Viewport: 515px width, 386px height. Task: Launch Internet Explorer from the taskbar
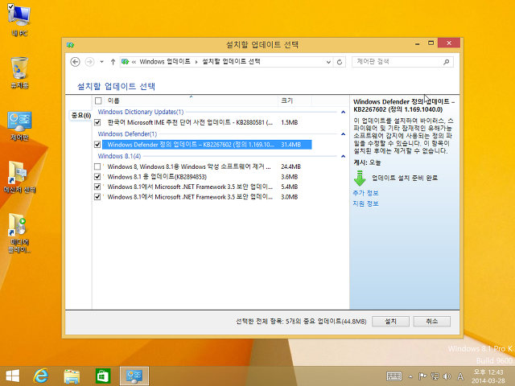41,376
